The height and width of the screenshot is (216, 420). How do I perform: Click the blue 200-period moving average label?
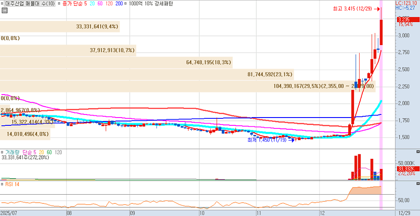click(x=118, y=4)
